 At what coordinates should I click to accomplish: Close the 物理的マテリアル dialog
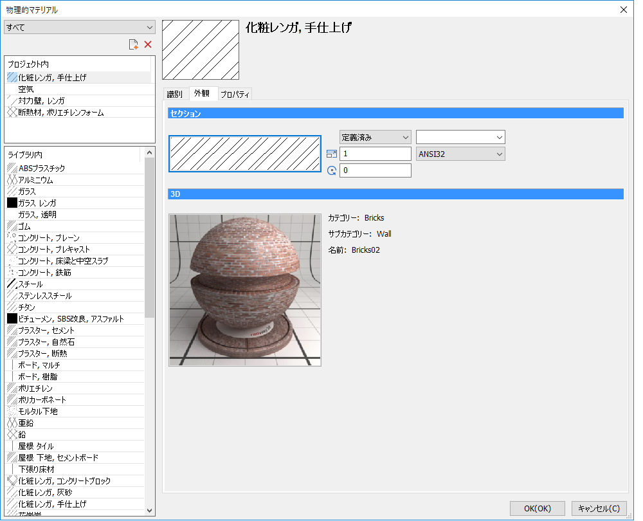point(623,10)
